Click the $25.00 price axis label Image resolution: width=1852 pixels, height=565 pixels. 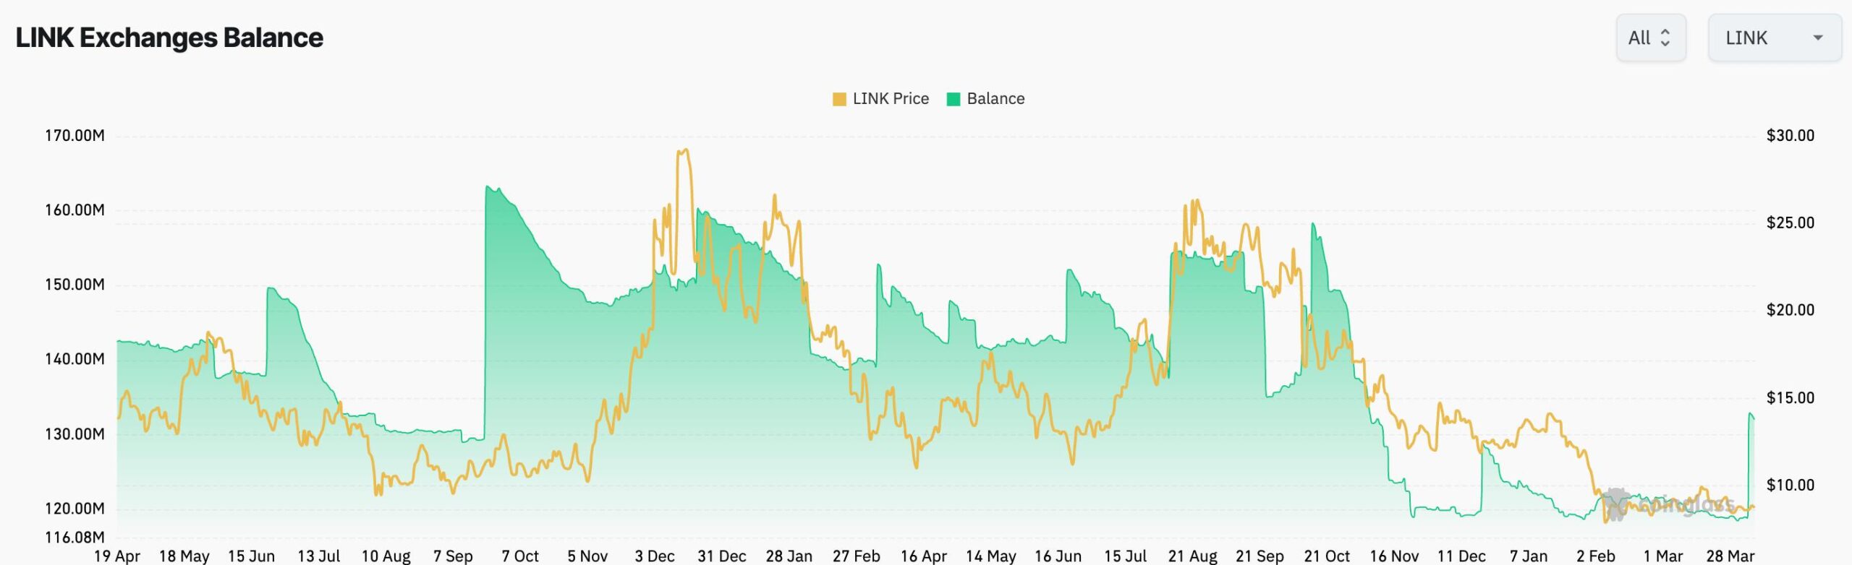pos(1791,223)
